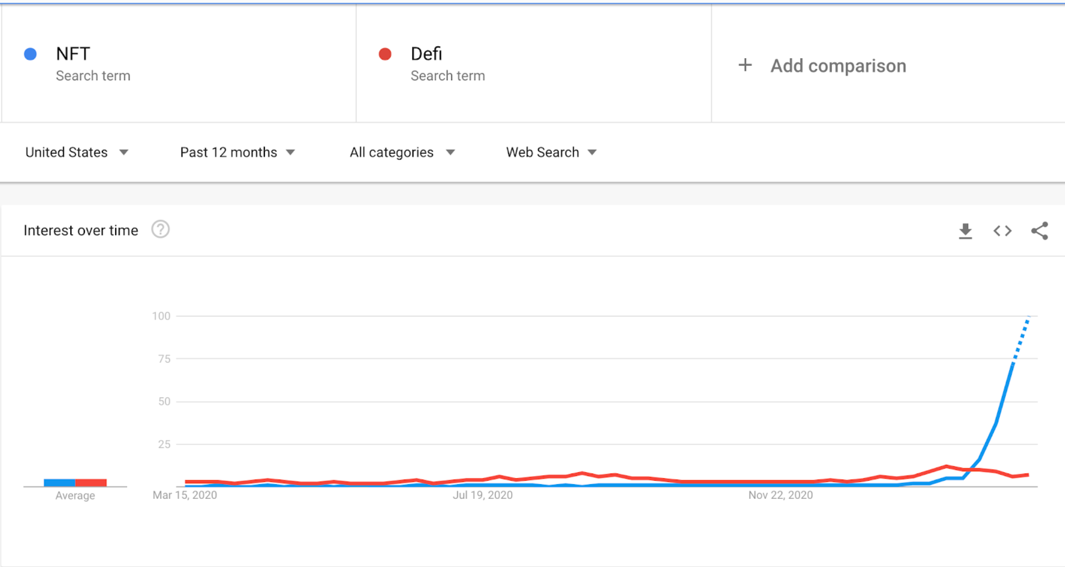
Task: Click the blue Average bar
Action: (60, 482)
